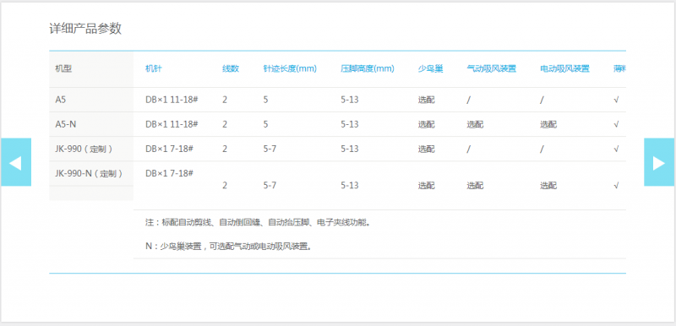Select the 针迹长度(mm) column header
Screen dimensions: 676x326
290,69
